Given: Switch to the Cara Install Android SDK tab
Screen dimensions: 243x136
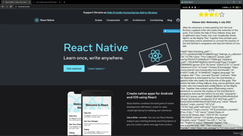Looking at the screenshot, I should coord(46,2).
